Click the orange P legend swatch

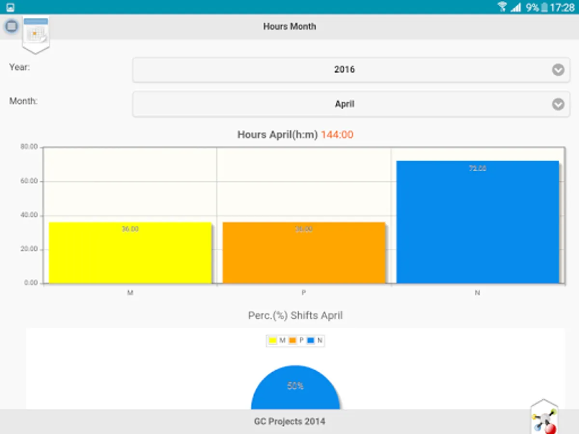pos(292,340)
